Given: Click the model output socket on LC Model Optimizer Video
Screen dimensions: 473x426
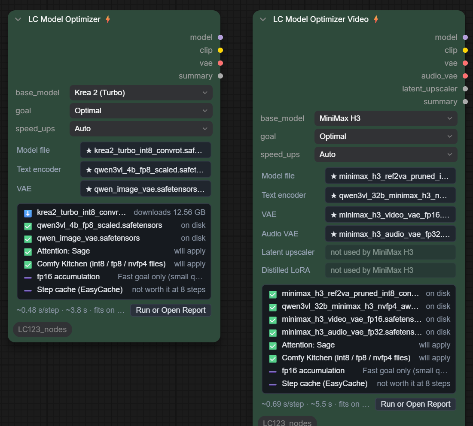Looking at the screenshot, I should click(x=465, y=37).
